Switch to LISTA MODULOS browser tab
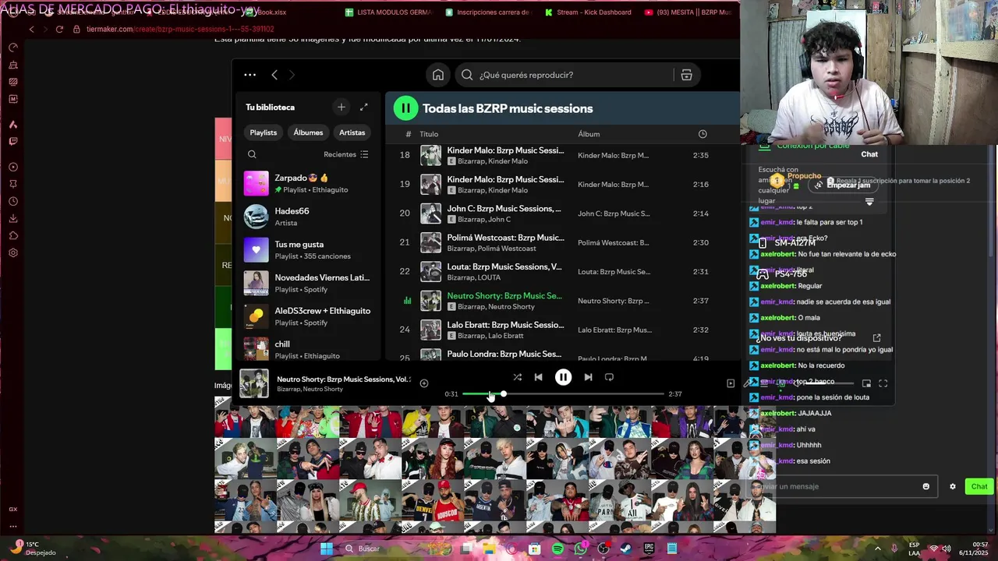998x561 pixels. point(388,12)
